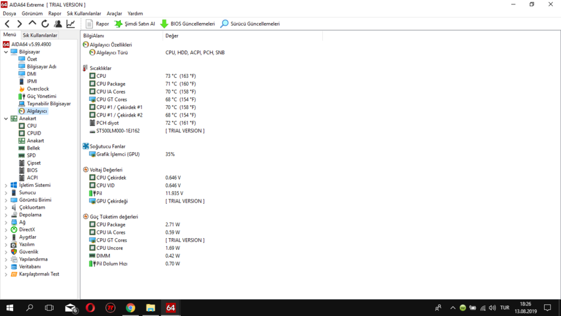Click the Değer column header
Image resolution: width=561 pixels, height=316 pixels.
(242, 36)
